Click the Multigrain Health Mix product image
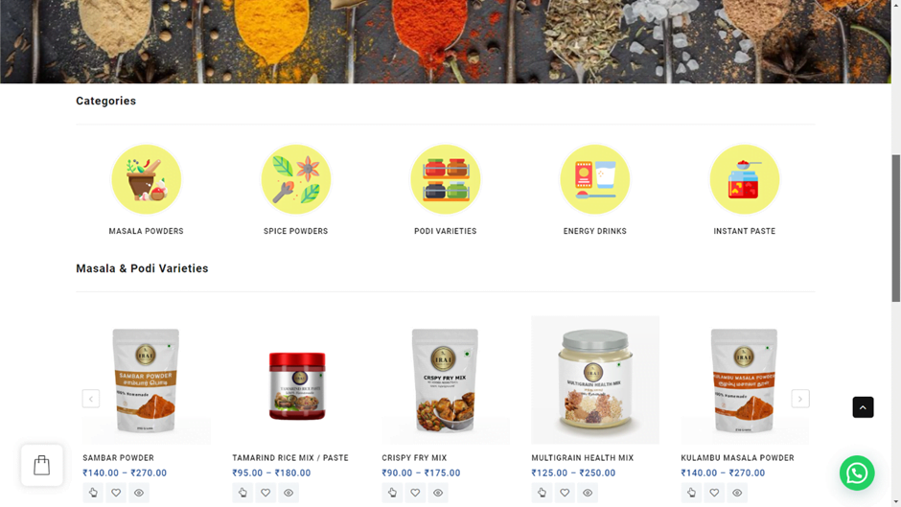This screenshot has height=507, width=901. [594, 380]
